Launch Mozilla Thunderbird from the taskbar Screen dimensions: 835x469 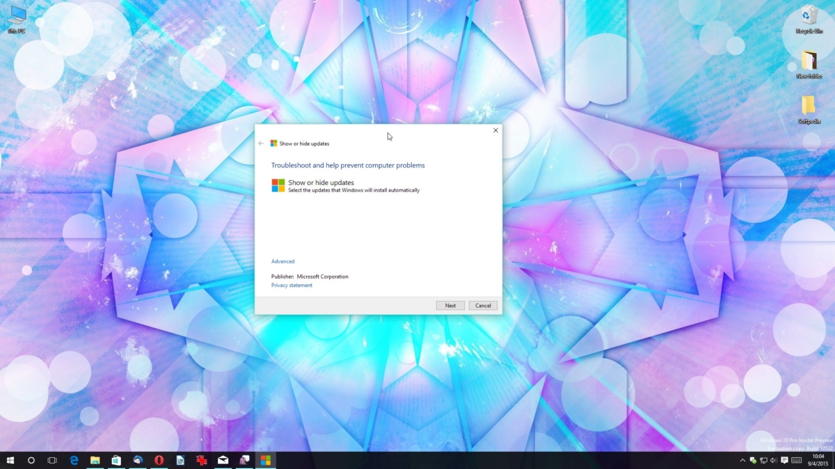pyautogui.click(x=136, y=459)
